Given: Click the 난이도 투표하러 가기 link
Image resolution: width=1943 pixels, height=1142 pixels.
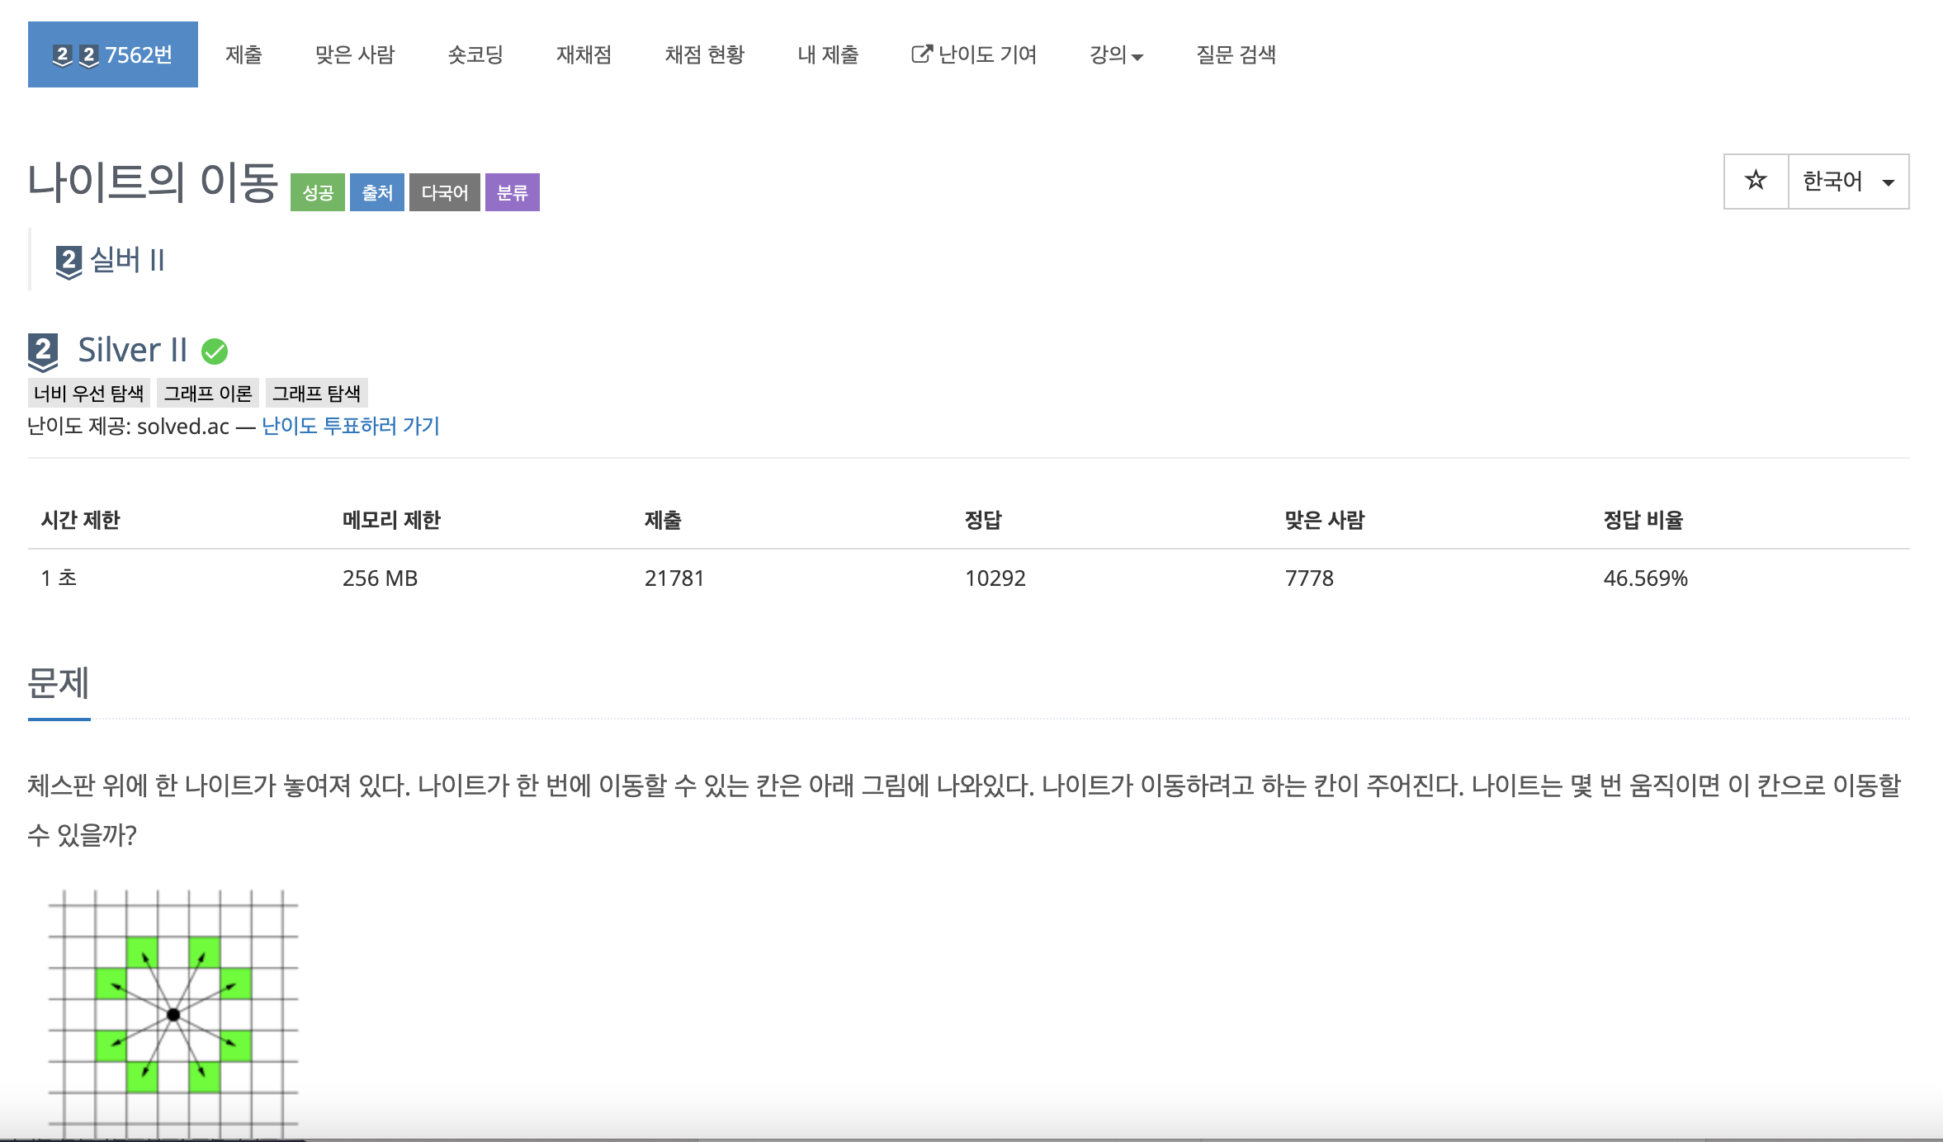Looking at the screenshot, I should point(351,426).
